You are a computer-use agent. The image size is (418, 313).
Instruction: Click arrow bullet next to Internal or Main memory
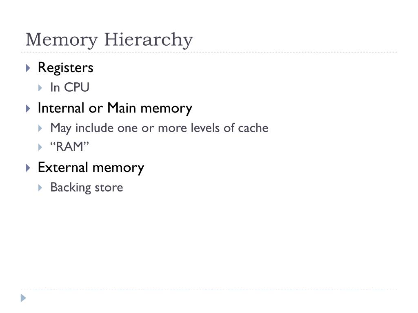(28, 108)
